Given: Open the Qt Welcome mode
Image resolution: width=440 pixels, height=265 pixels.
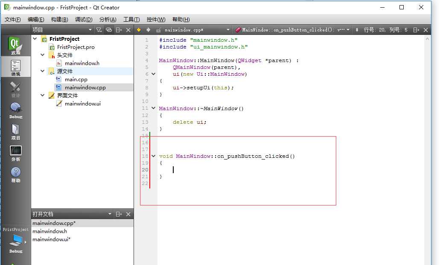Looking at the screenshot, I should [15, 46].
